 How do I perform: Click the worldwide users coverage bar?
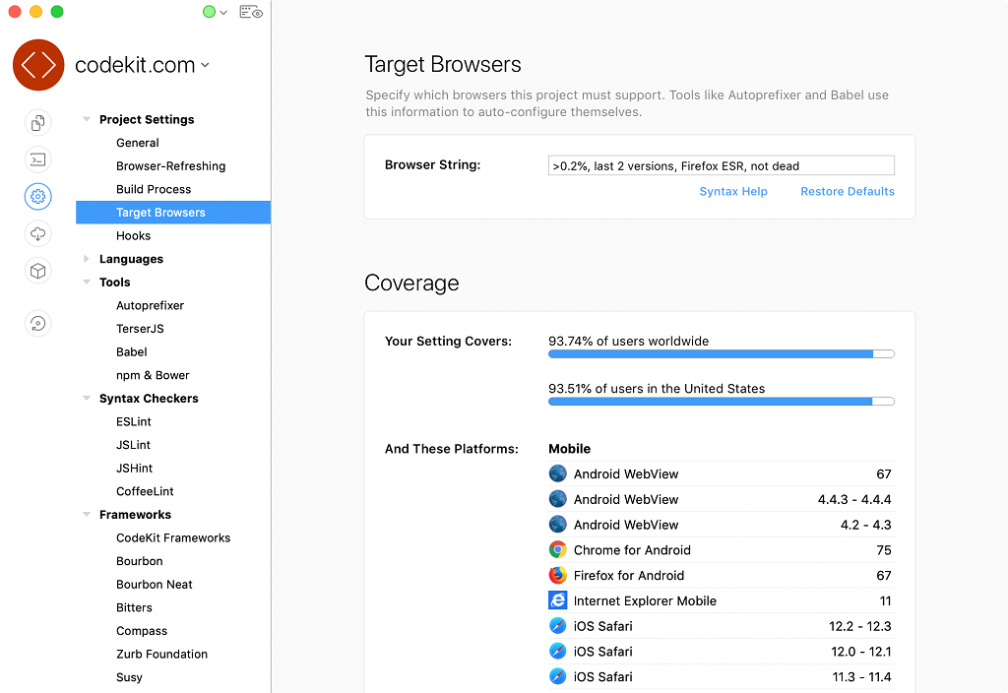pos(721,353)
